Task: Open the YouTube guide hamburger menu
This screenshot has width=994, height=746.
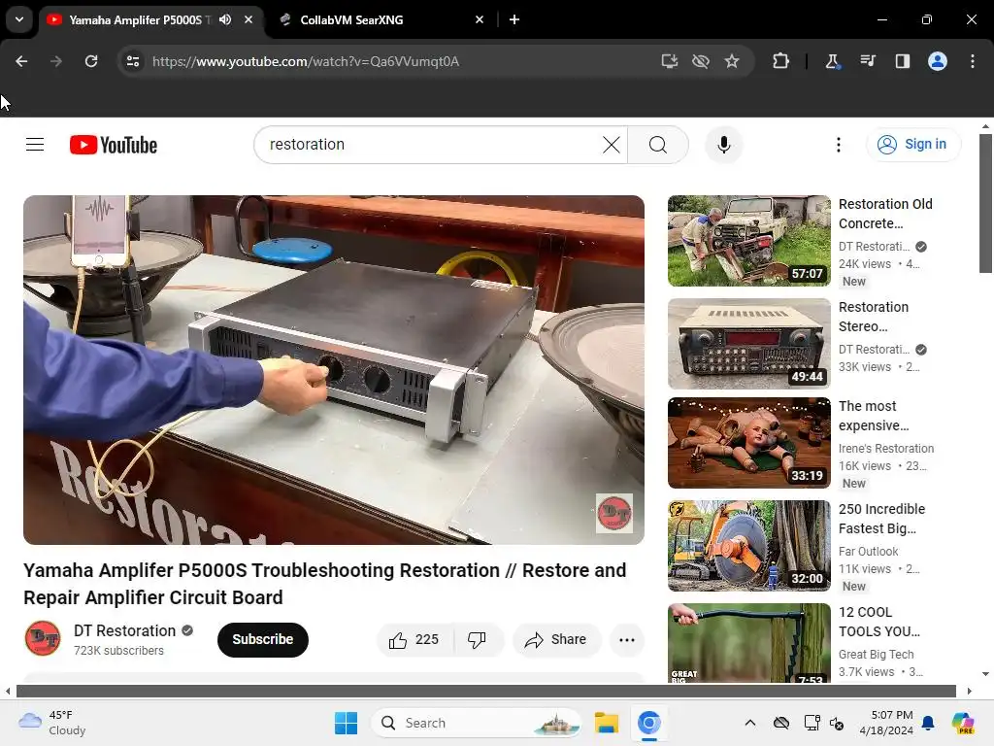Action: click(35, 145)
